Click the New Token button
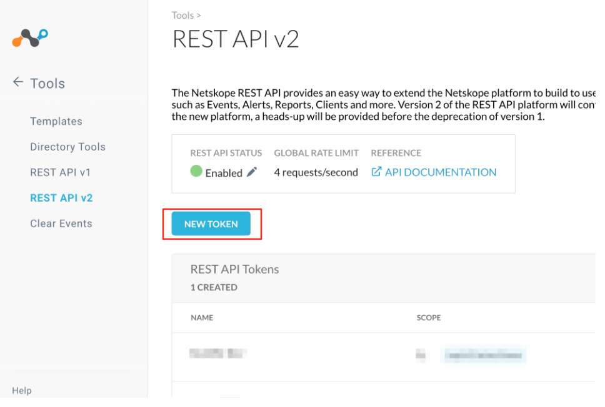This screenshot has width=605, height=407. point(211,223)
